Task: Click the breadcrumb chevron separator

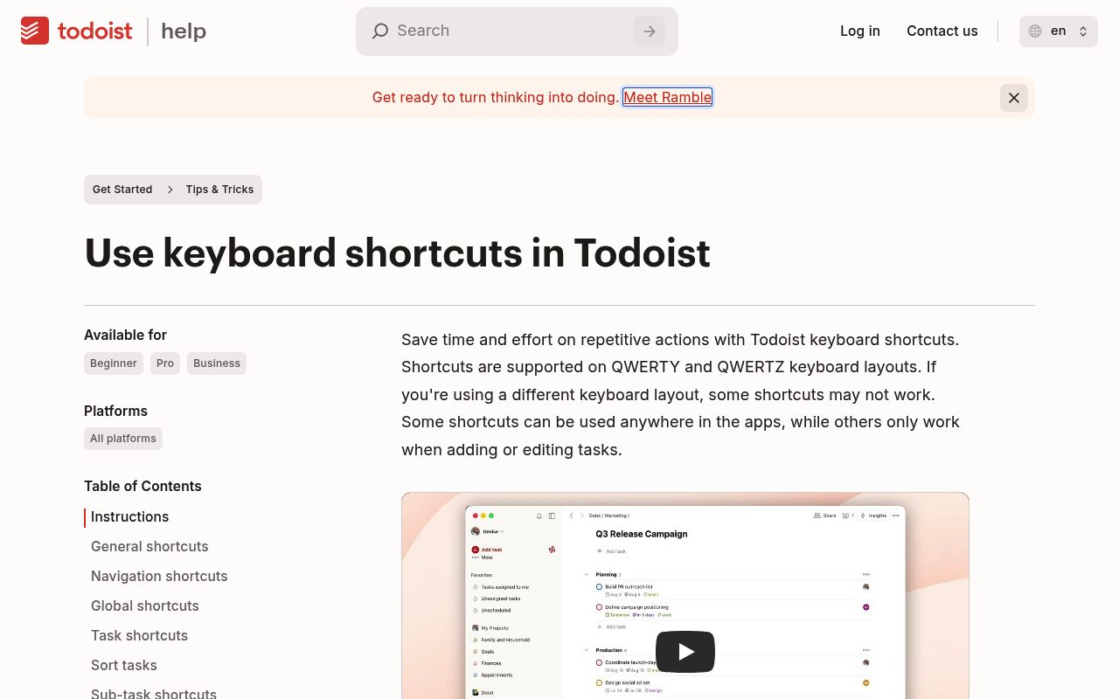Action: tap(170, 190)
